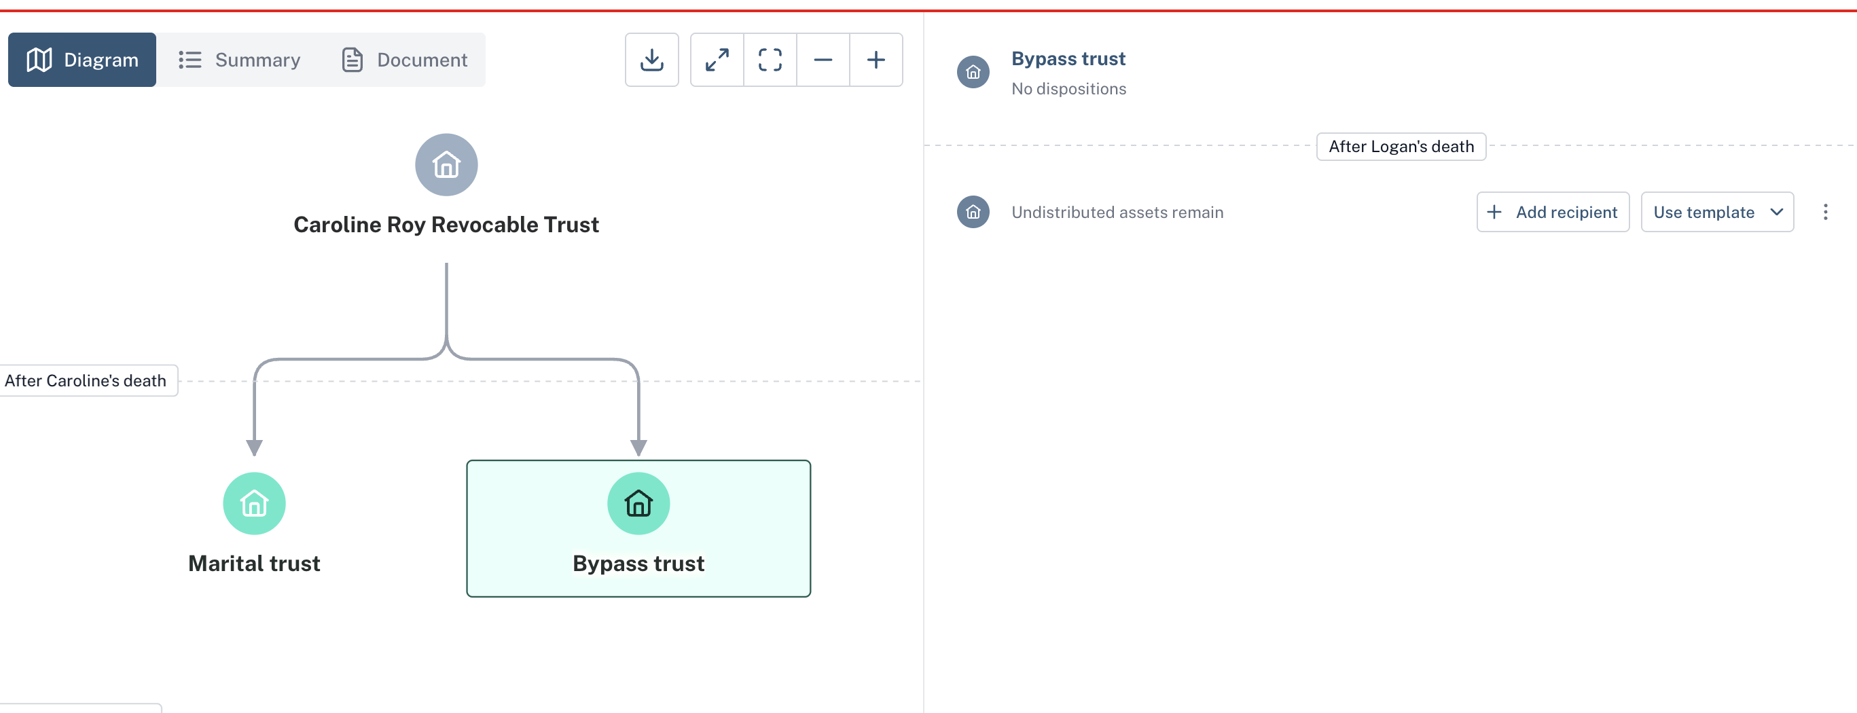
Task: Open the Document tab
Action: [404, 60]
